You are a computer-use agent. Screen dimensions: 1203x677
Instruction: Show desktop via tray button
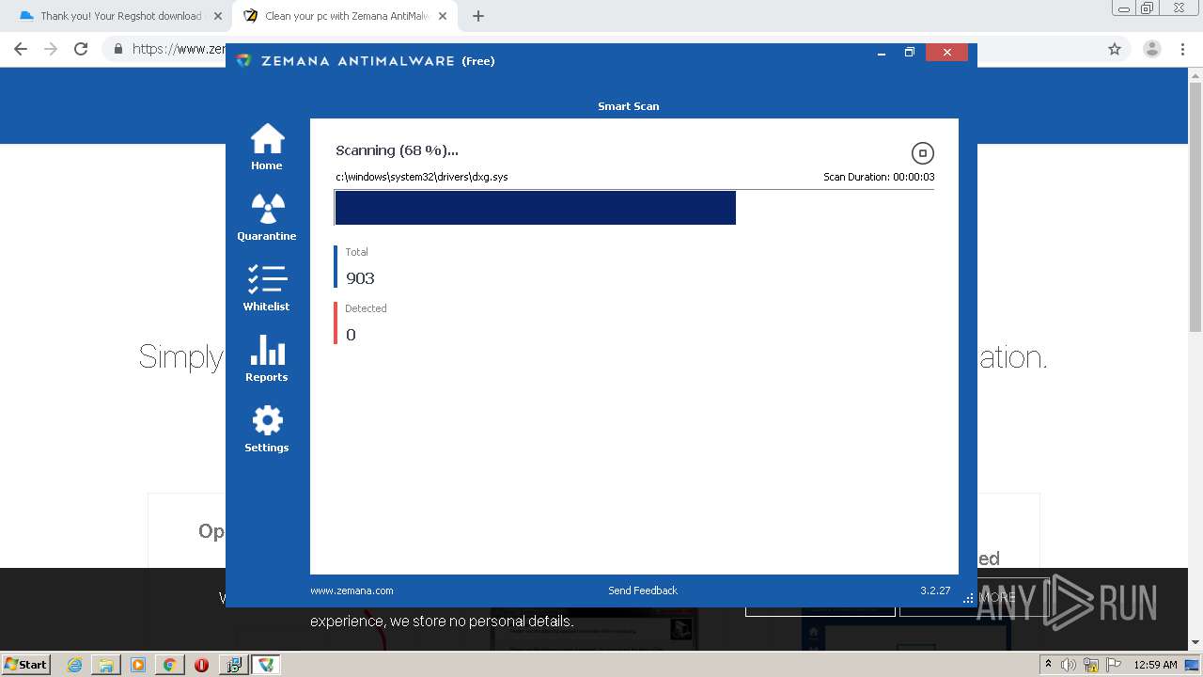(x=1192, y=665)
